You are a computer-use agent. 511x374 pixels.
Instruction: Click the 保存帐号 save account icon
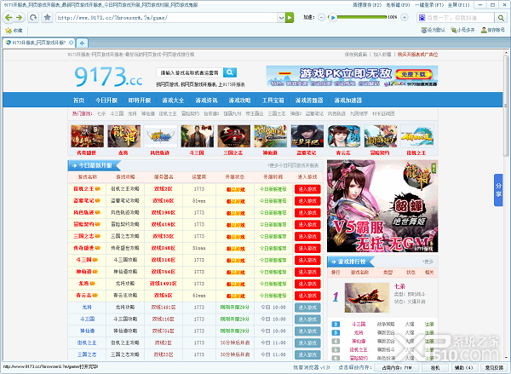click(x=484, y=30)
